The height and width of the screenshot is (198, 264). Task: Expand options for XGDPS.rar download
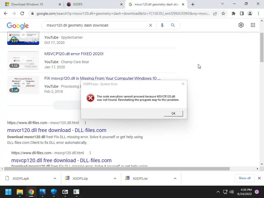pyautogui.click(x=175, y=178)
